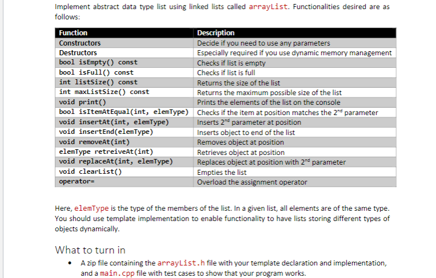Image resolution: width=436 pixels, height=278 pixels.
Task: Click 'void insertEnd(elemType)' cell
Action: (124, 132)
